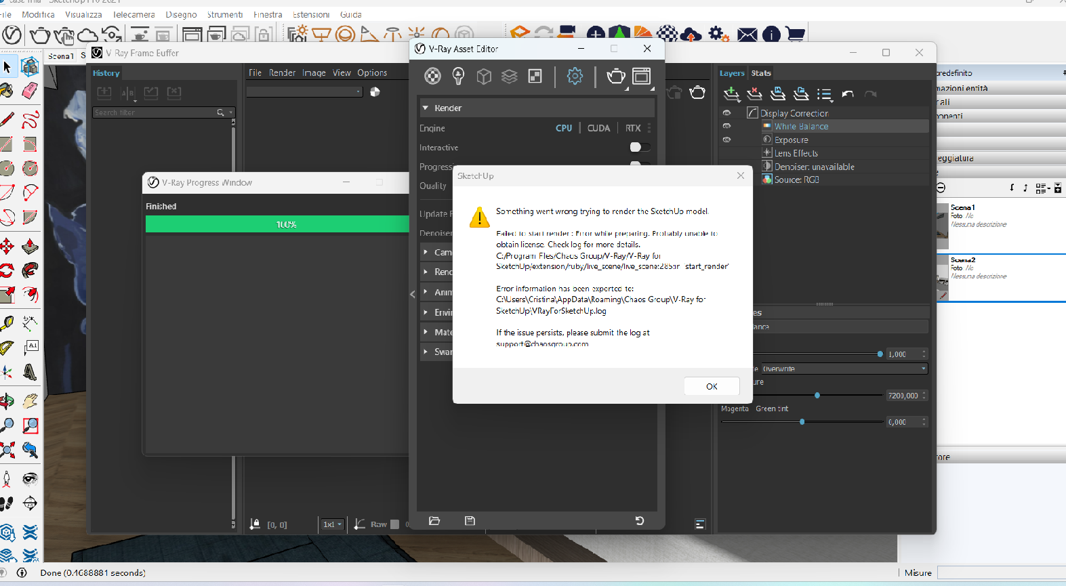The height and width of the screenshot is (586, 1066).
Task: Click the add layer icon in Layers panel
Action: tap(731, 94)
